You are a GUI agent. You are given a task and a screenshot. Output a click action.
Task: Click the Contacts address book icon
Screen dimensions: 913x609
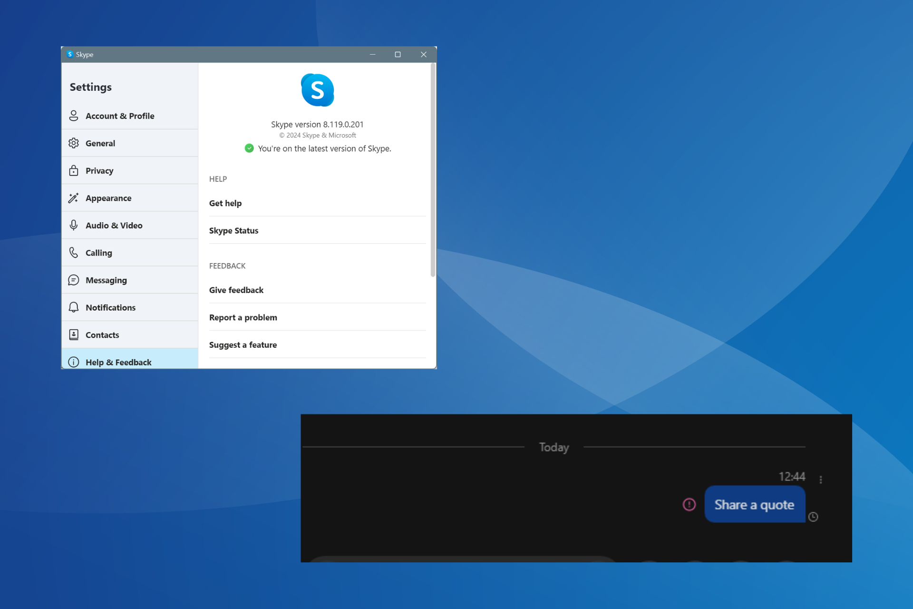pyautogui.click(x=74, y=334)
